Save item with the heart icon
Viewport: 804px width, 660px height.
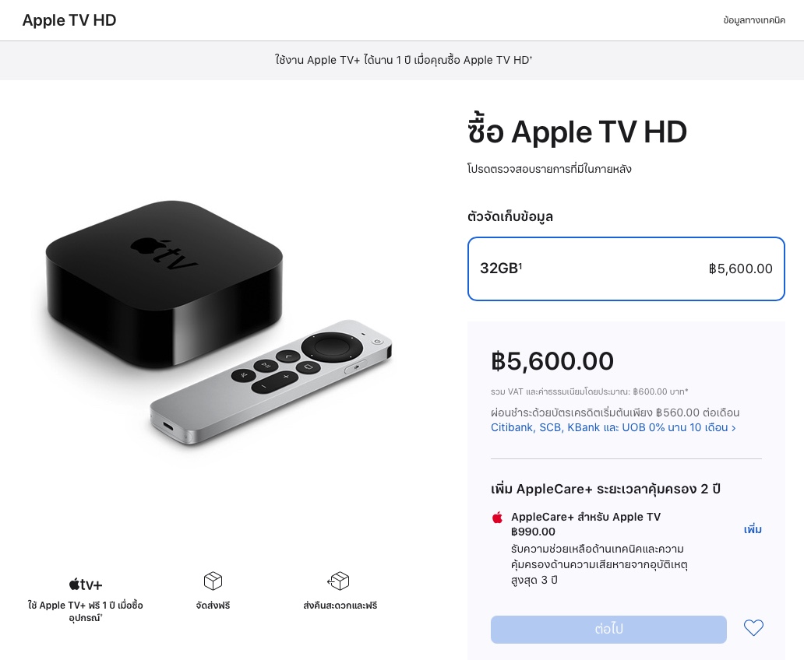753,628
